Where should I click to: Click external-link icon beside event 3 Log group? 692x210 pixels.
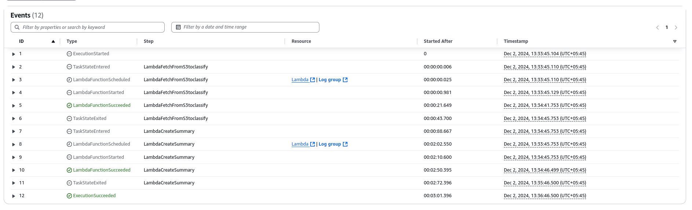345,80
